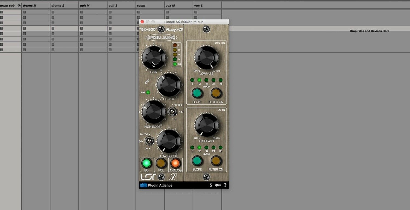This screenshot has width=410, height=210.
Task: Click the HIGHPASS frequency knob
Action: pyautogui.click(x=206, y=125)
